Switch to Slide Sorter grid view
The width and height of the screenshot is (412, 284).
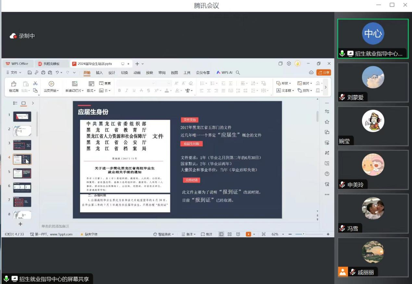coord(230,234)
